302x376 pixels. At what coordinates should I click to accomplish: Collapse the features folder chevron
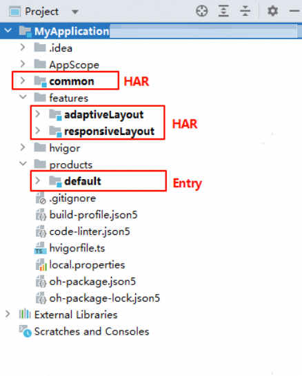click(23, 97)
